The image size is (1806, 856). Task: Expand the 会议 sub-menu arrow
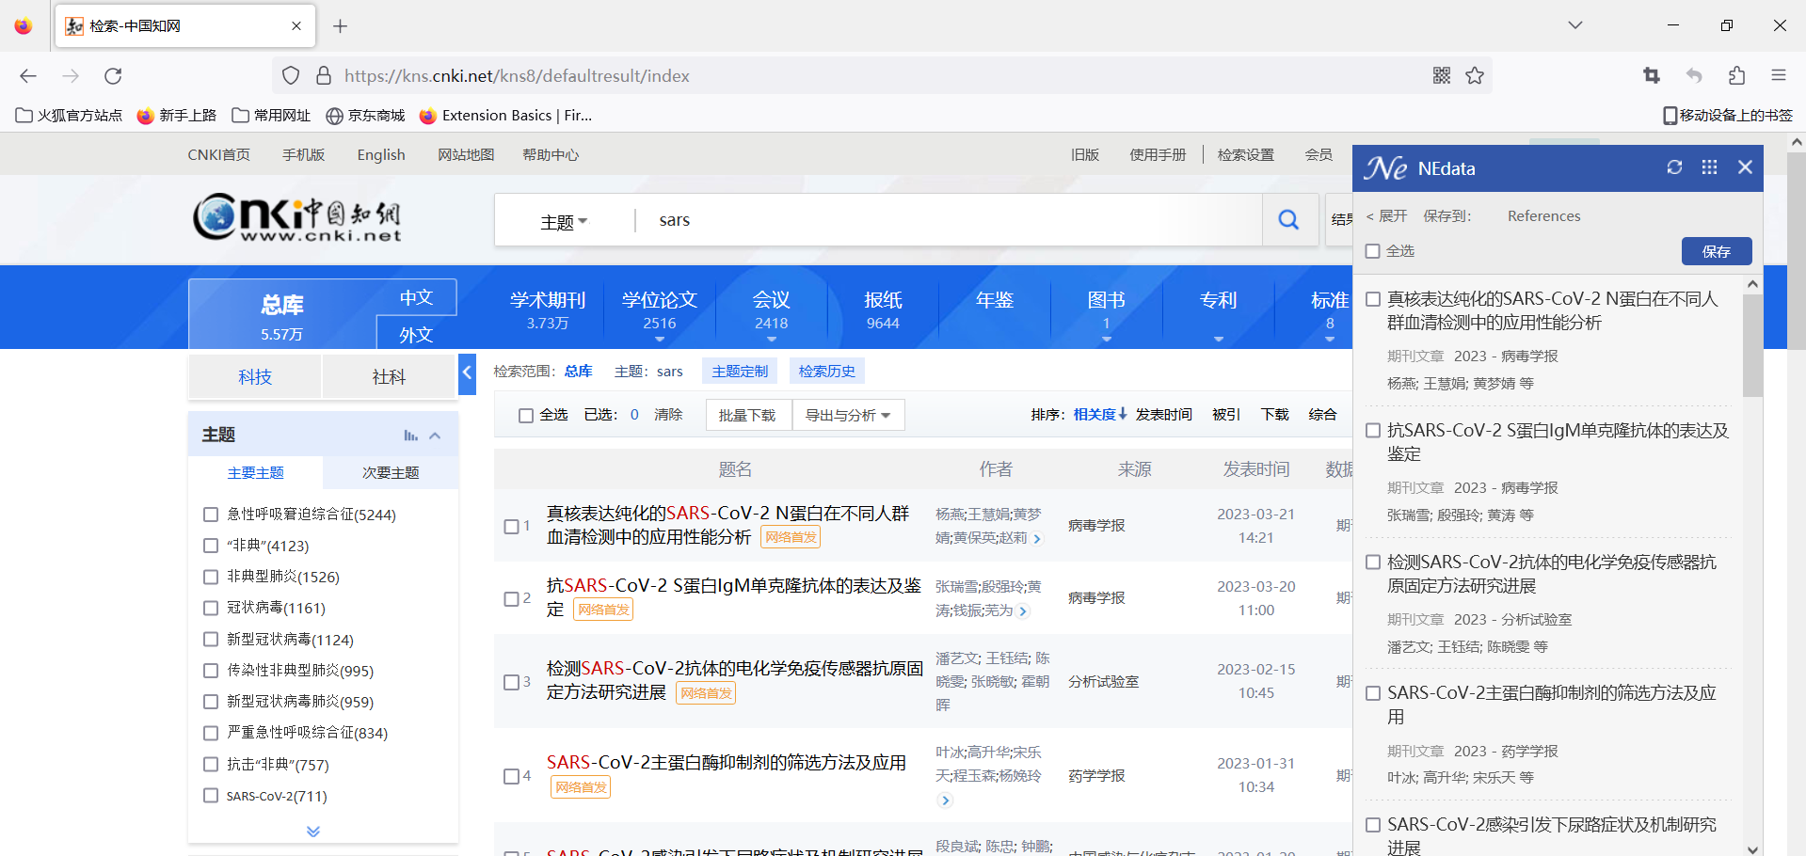point(771,340)
